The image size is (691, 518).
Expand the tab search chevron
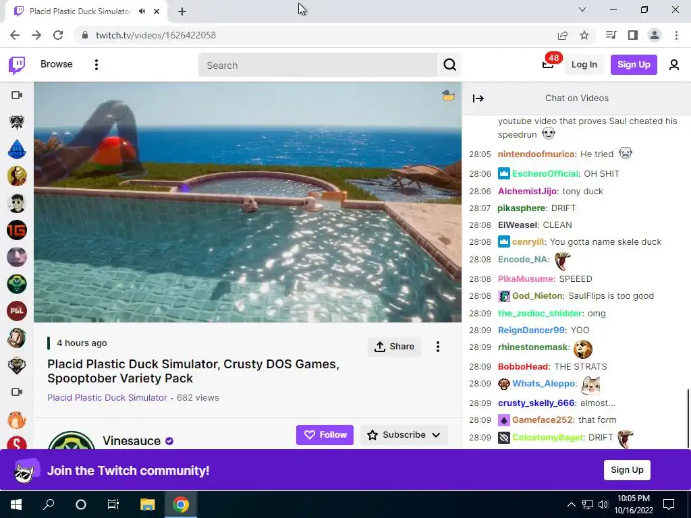click(582, 9)
